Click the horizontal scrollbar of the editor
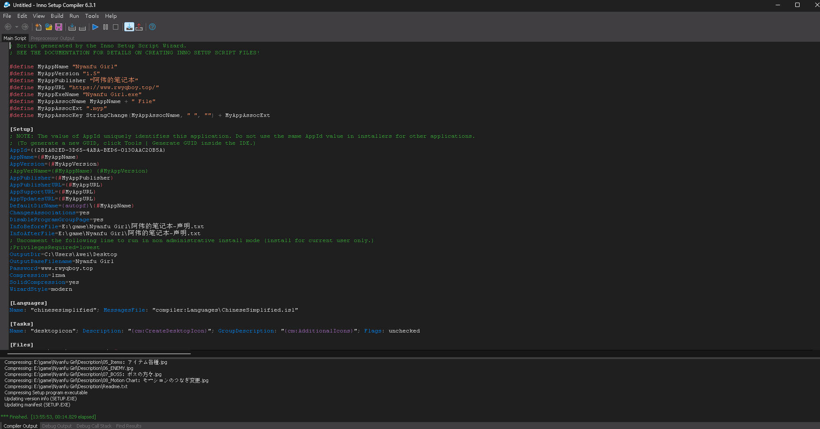This screenshot has height=429, width=820. pos(99,354)
